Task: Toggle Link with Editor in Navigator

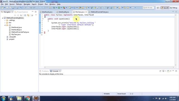Action: [28, 15]
